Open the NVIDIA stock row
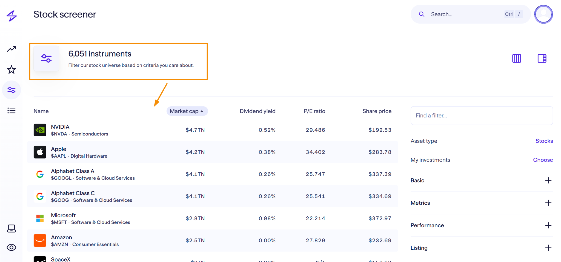This screenshot has width=561, height=262. click(x=213, y=130)
